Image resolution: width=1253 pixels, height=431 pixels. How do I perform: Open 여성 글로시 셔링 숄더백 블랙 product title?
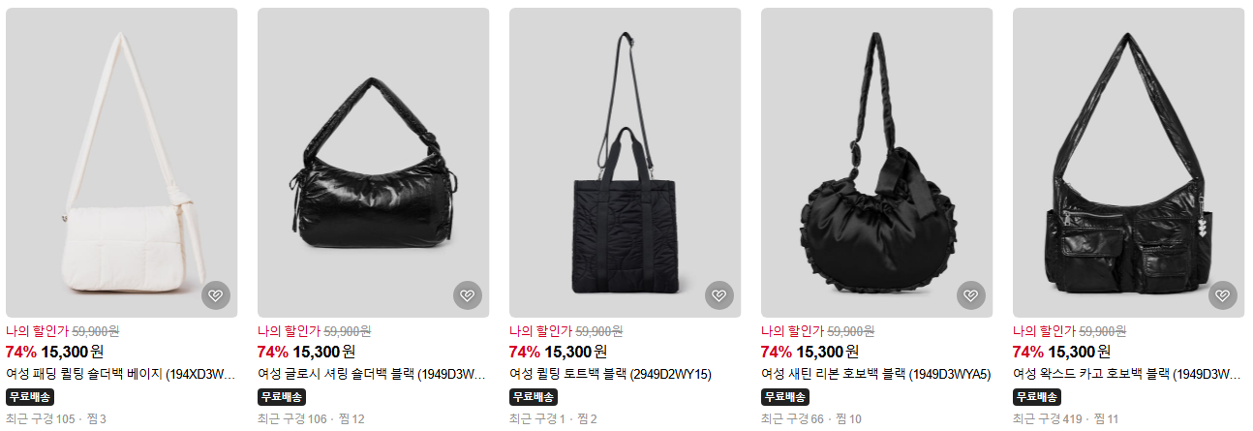[374, 374]
